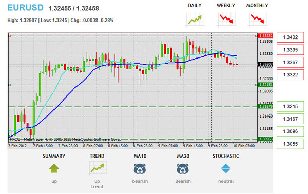Click the EURUSD pair title
The width and height of the screenshot is (308, 194).
(25, 8)
